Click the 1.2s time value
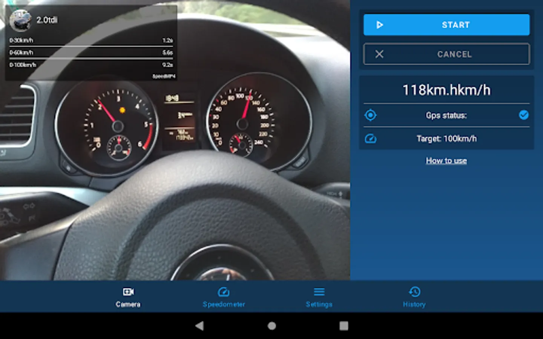 pos(168,40)
